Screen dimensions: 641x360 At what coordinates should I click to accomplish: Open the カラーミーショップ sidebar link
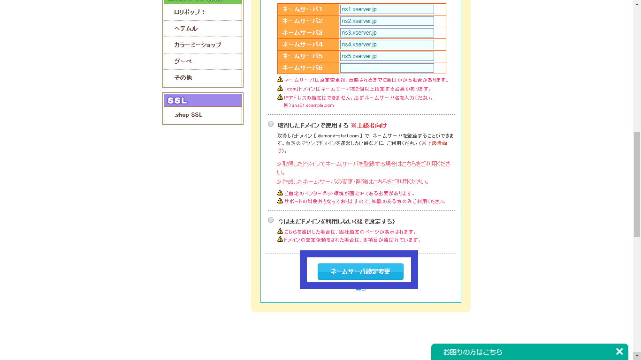pos(198,45)
